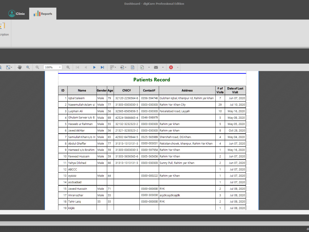Click the watermark icon in the toolbar
The height and width of the screenshot is (232, 309).
[133, 67]
